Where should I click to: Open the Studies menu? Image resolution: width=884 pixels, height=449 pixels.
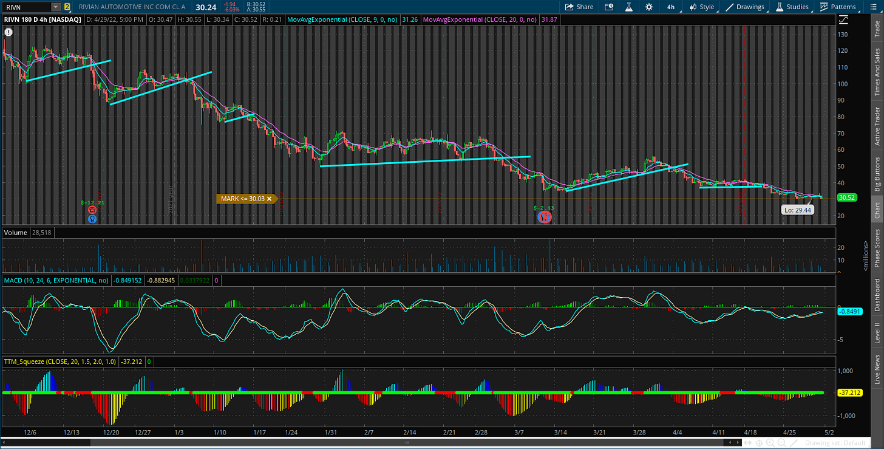(792, 7)
